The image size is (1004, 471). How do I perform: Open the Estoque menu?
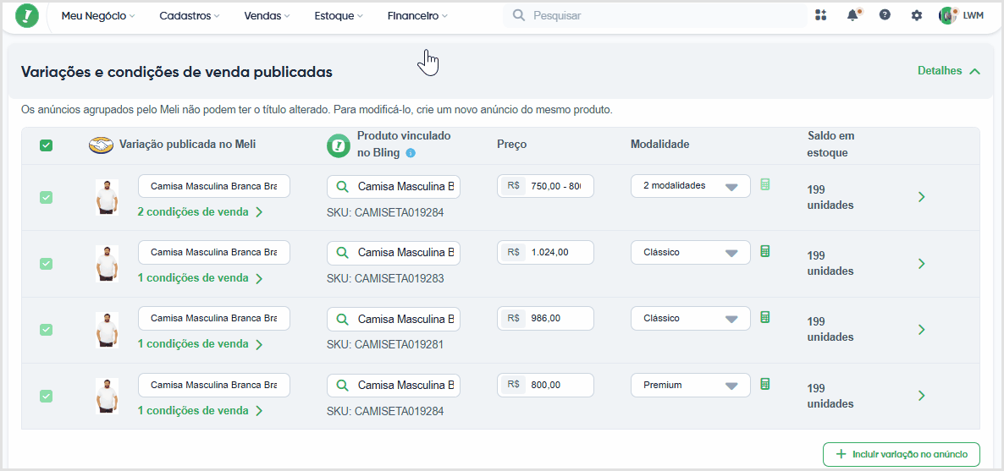[x=339, y=16]
